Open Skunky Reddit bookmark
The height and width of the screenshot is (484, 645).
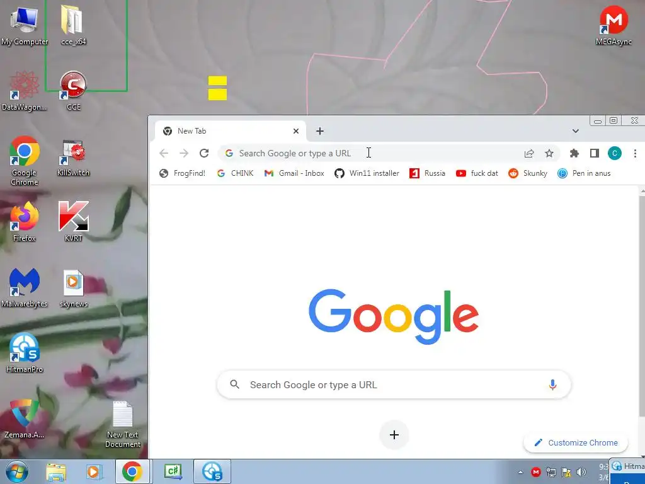pos(528,173)
